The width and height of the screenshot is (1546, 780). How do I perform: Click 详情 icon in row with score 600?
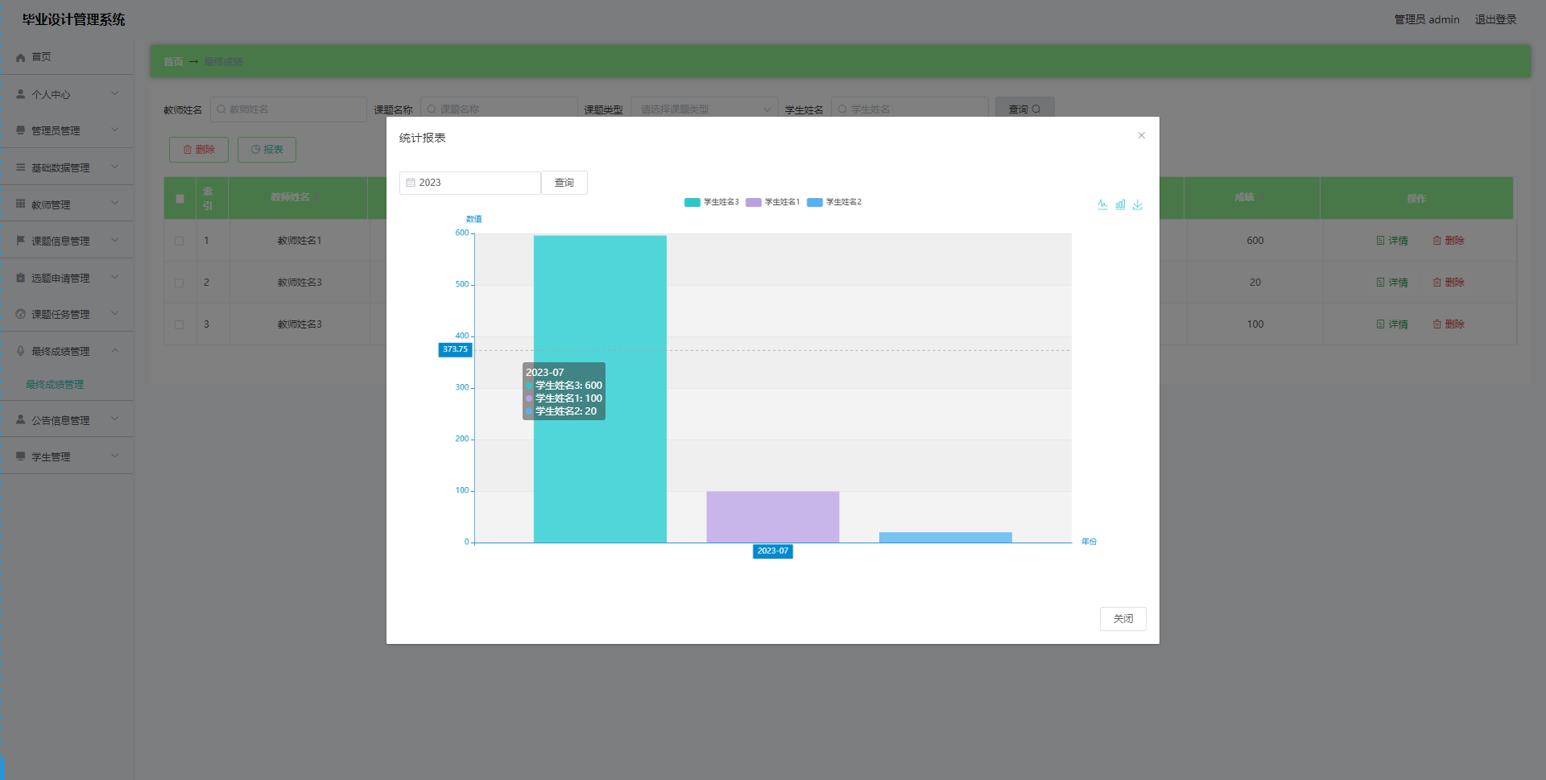(x=1380, y=241)
